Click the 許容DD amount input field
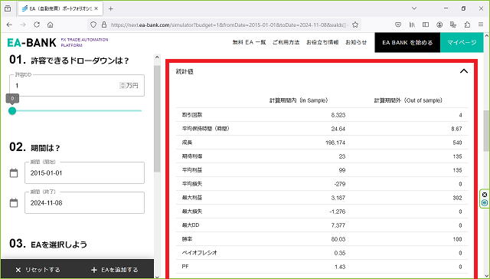 77,85
